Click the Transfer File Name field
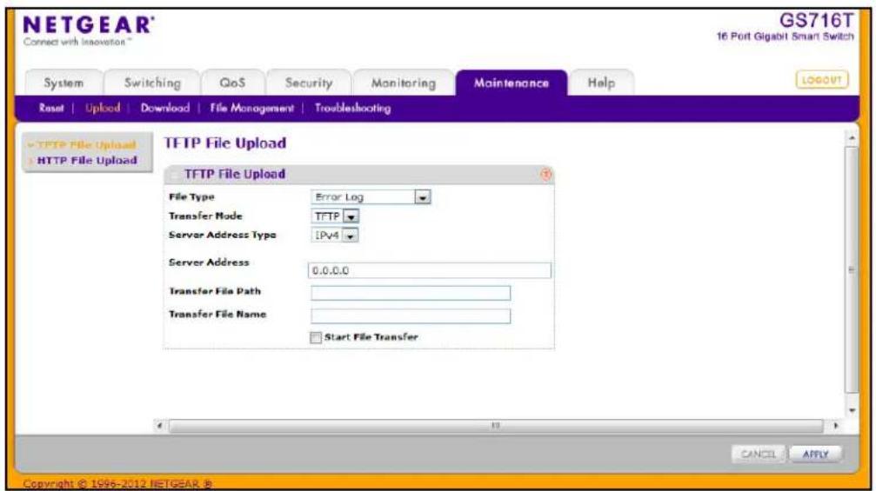This screenshot has width=876, height=491. click(x=411, y=316)
